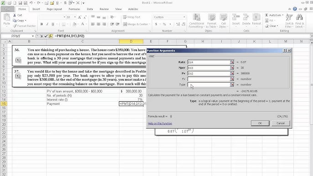
Task: Click the Cut scissors icon
Action: pyautogui.click(x=15, y=15)
